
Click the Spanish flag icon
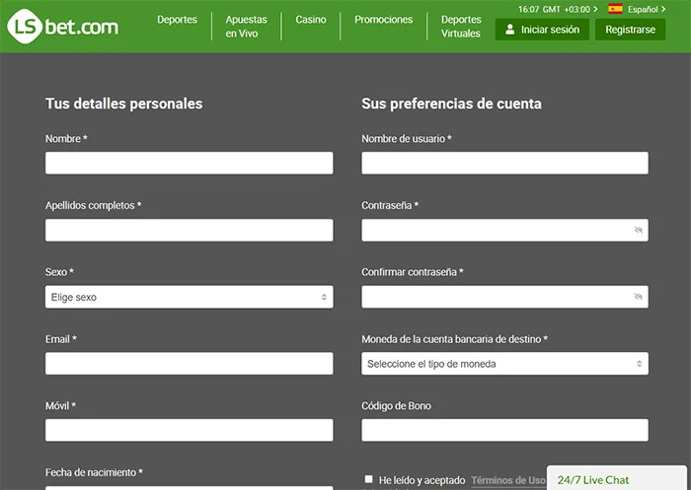coord(615,9)
